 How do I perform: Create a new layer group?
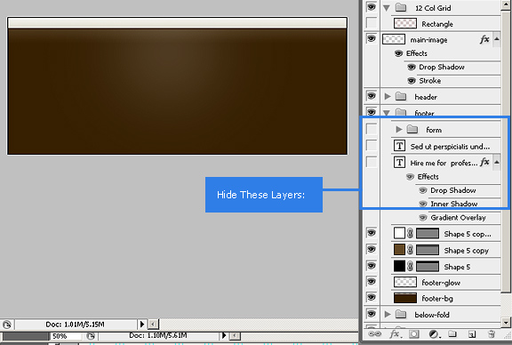tap(452, 334)
